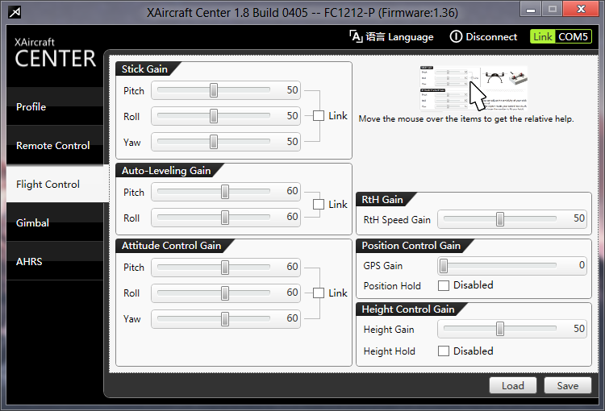Click the XAircraft app icon in title bar
605x411 pixels.
tap(15, 12)
